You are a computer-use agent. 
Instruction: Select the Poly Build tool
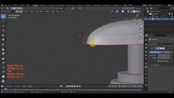tap(3, 76)
